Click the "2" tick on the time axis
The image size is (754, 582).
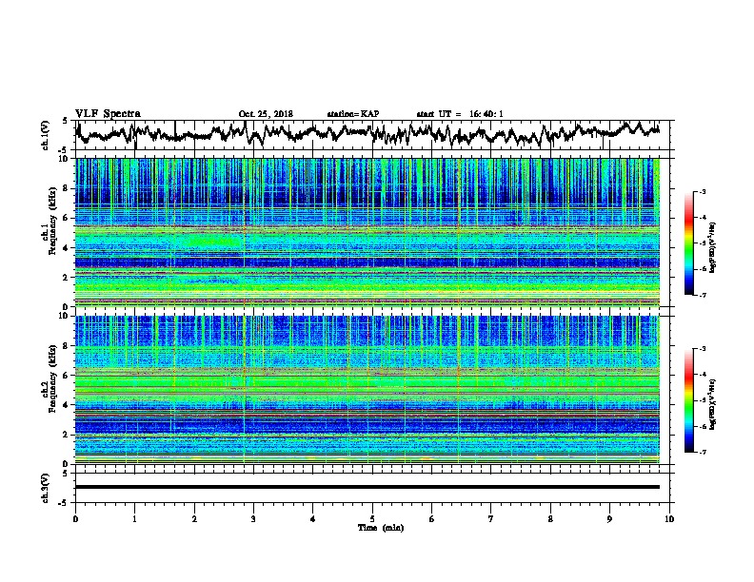click(x=194, y=519)
